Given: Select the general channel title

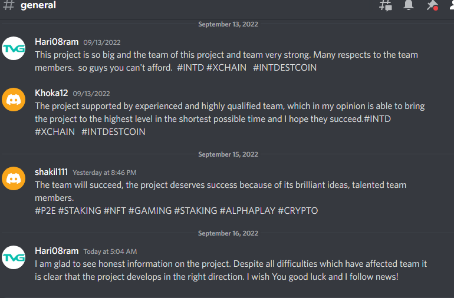Looking at the screenshot, I should point(38,5).
